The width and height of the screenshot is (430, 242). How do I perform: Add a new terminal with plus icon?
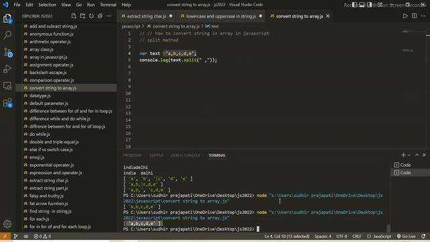(x=403, y=155)
